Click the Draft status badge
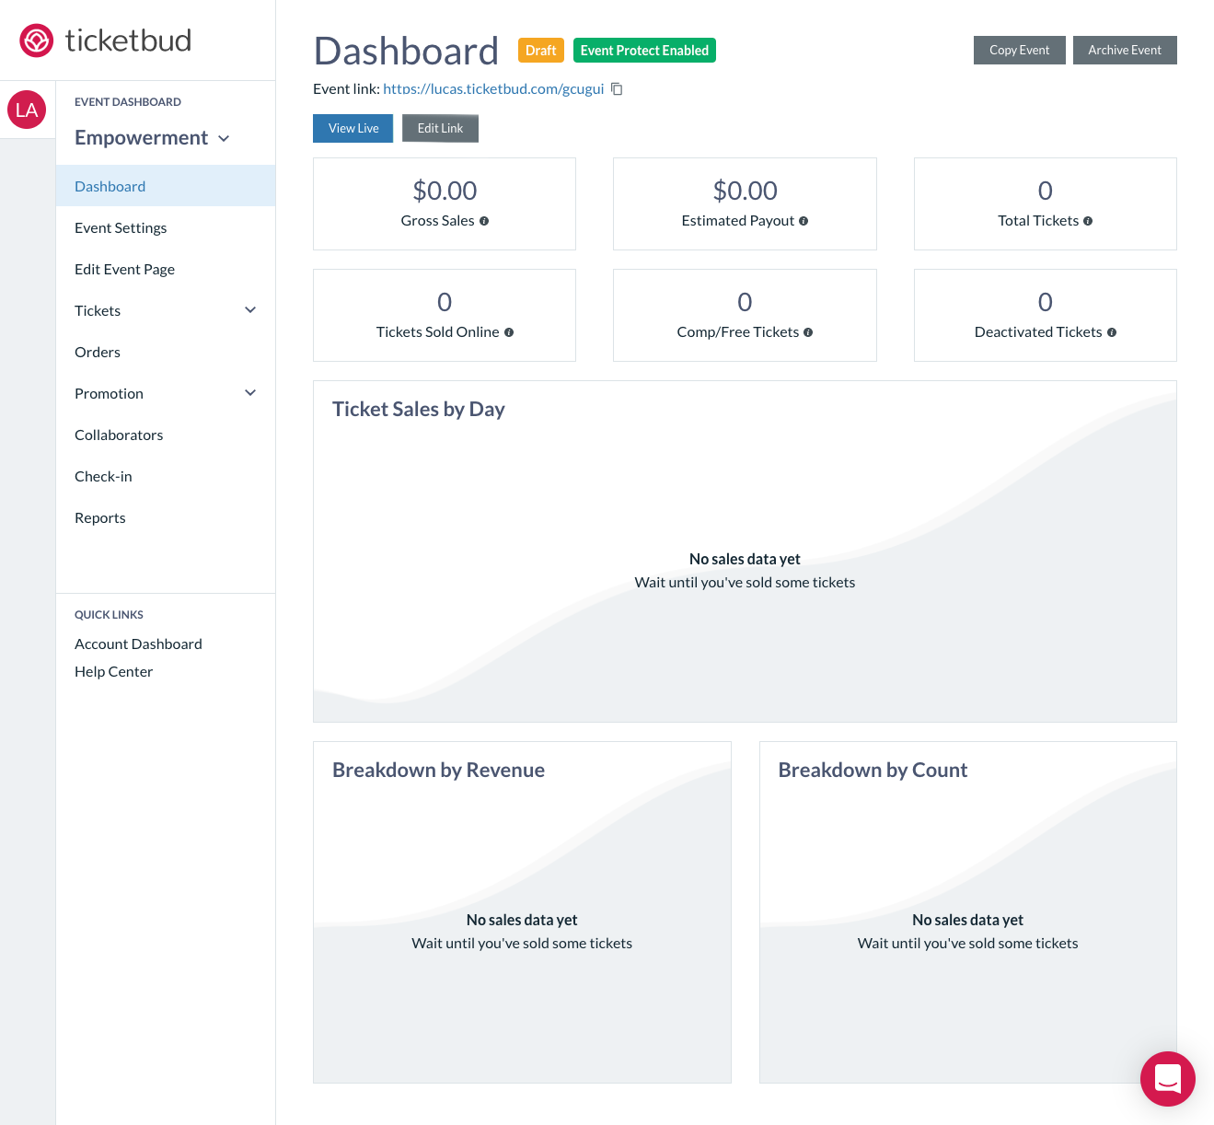This screenshot has width=1214, height=1125. pos(540,50)
